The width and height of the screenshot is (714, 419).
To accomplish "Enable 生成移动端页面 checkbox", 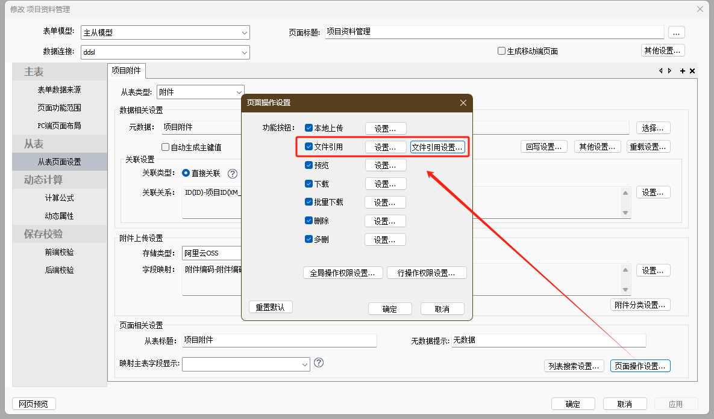I will point(501,51).
